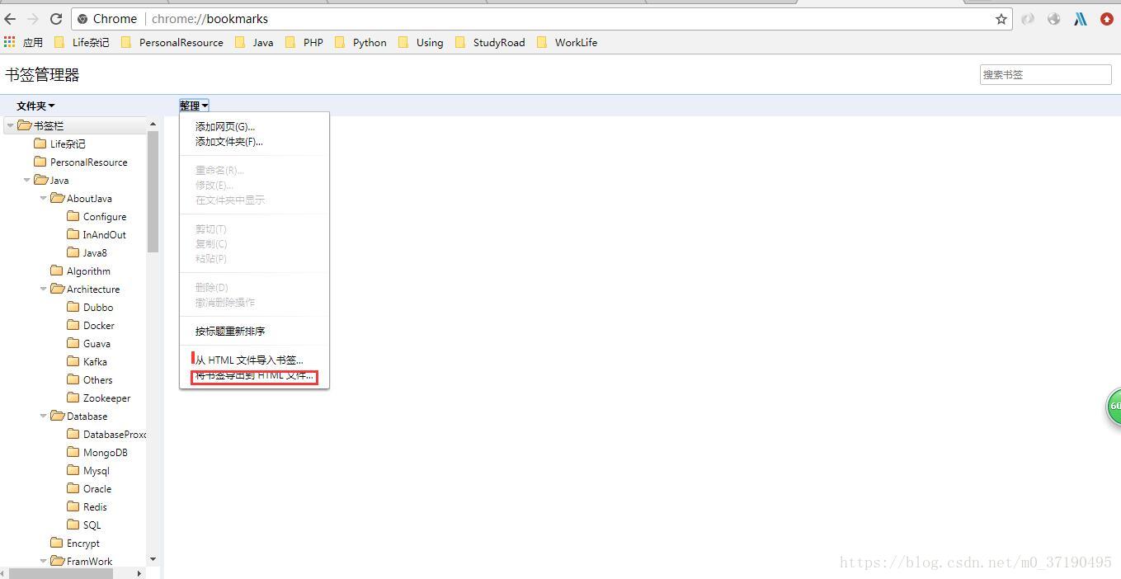1121x579 pixels.
Task: Click the green floating circle badge
Action: click(x=1114, y=406)
